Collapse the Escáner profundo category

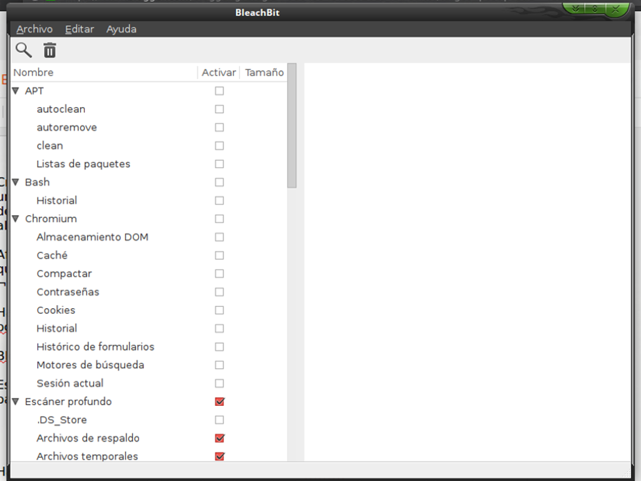pos(15,401)
